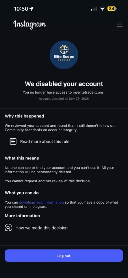Viewport: 128px width, 278px height.
Task: Tap the battery indicator showing 84
Action: [x=112, y=9]
